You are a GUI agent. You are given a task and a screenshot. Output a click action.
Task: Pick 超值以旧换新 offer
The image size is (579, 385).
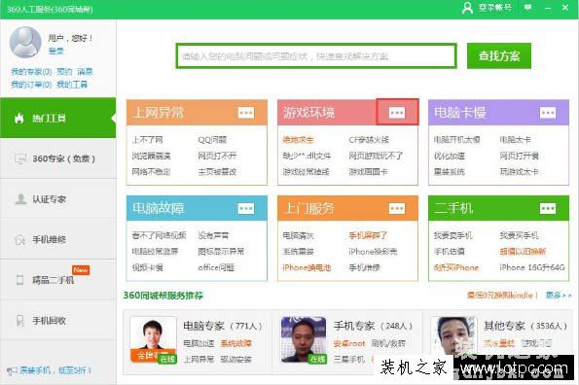point(523,252)
